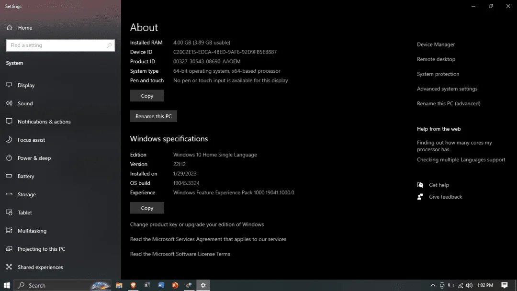Open File Explorer from taskbar
Image resolution: width=517 pixels, height=291 pixels.
(119, 285)
